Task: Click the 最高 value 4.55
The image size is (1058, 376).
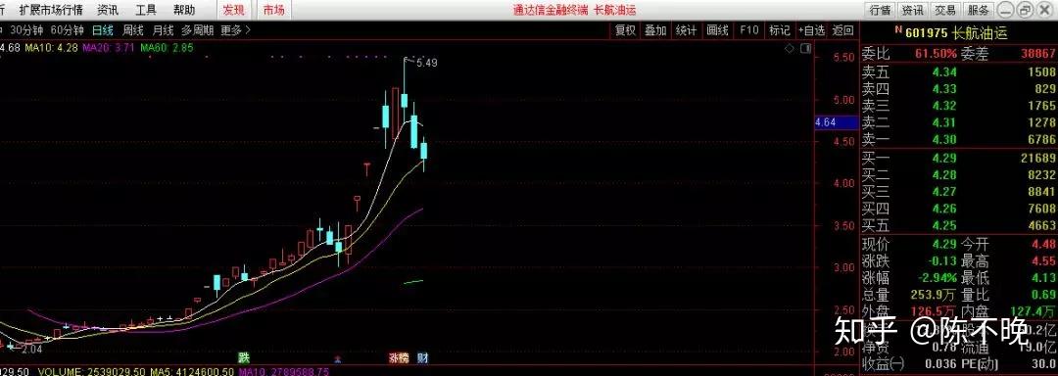Action: (x=1043, y=261)
